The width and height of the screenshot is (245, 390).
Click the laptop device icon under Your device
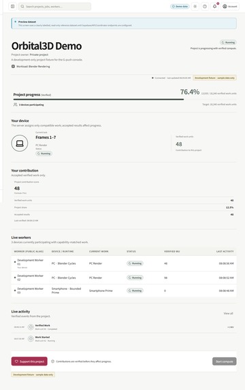pyautogui.click(x=20, y=143)
